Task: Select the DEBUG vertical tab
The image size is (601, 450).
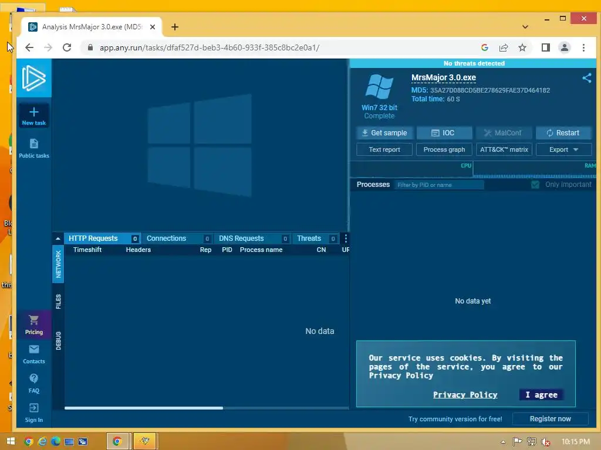Action: point(58,340)
